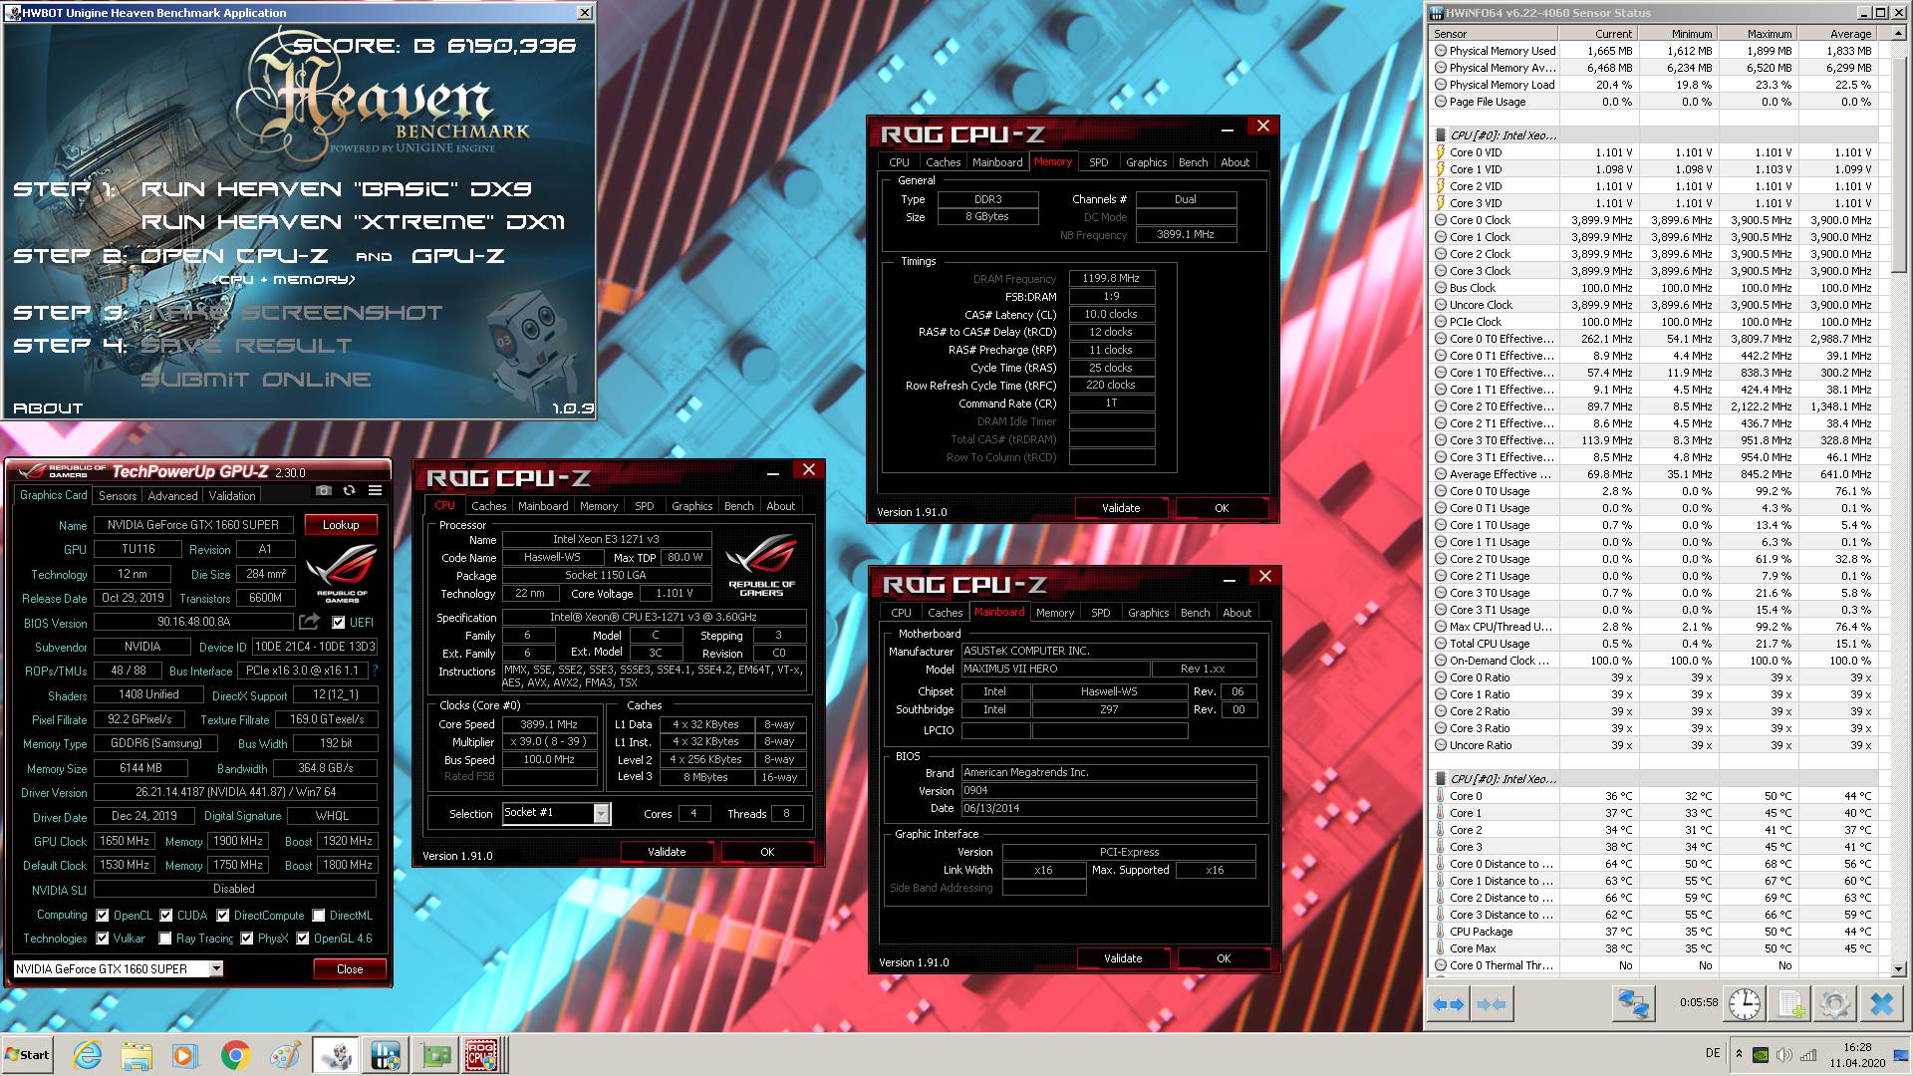
Task: Open the Validation tab in GPU-Z
Action: click(232, 495)
